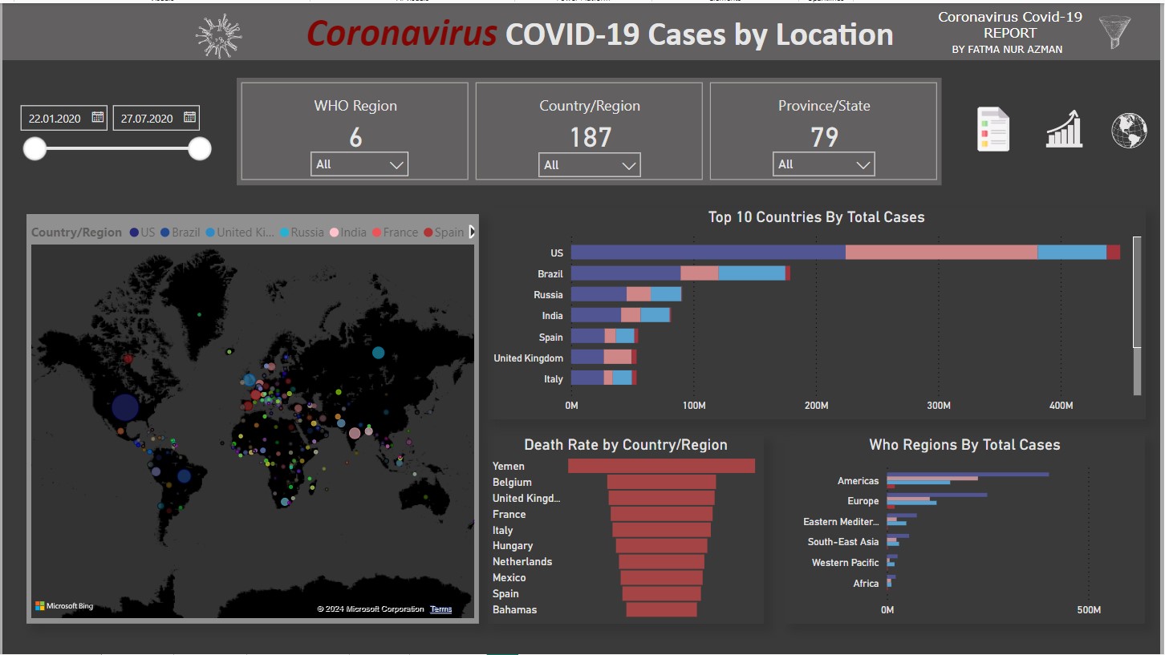
Task: Click the Netherlands death rate bar
Action: coord(661,561)
